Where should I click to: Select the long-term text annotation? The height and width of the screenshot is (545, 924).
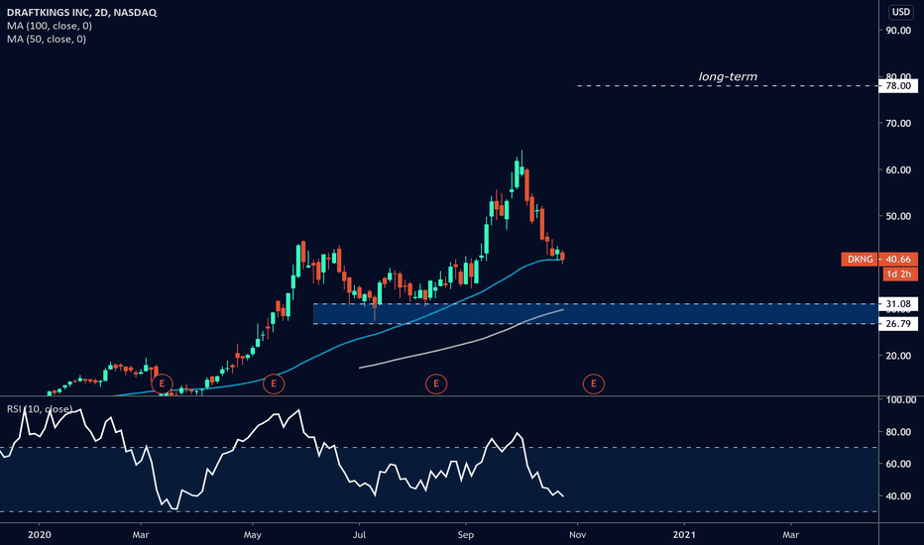[728, 76]
